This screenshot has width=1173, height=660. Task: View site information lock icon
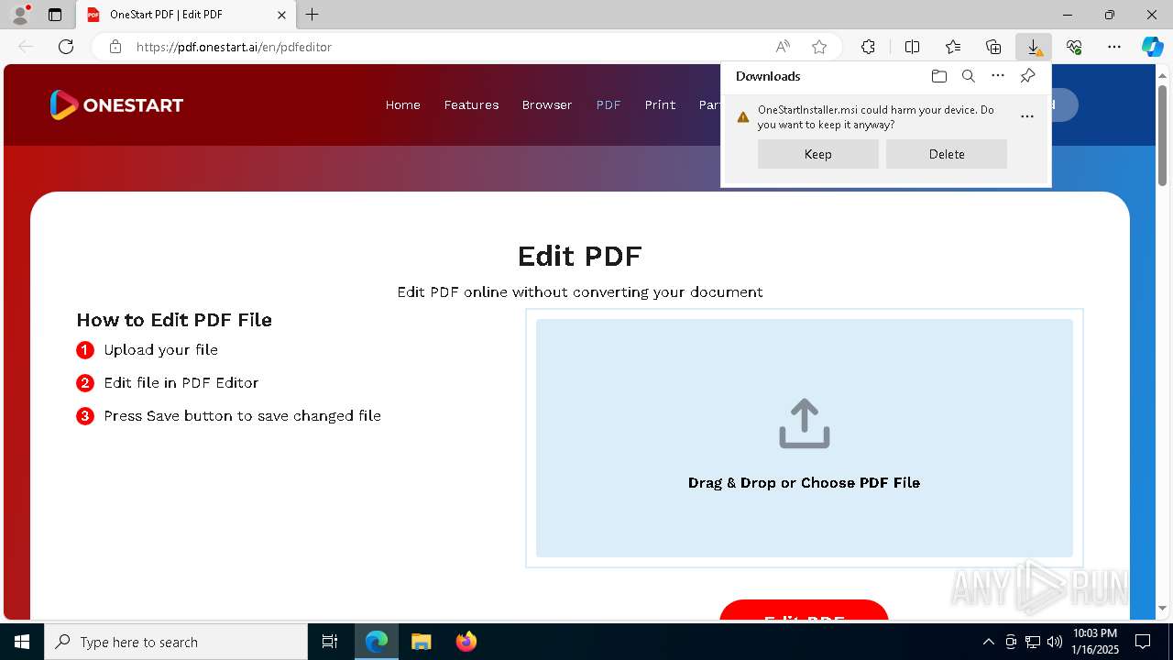click(115, 47)
